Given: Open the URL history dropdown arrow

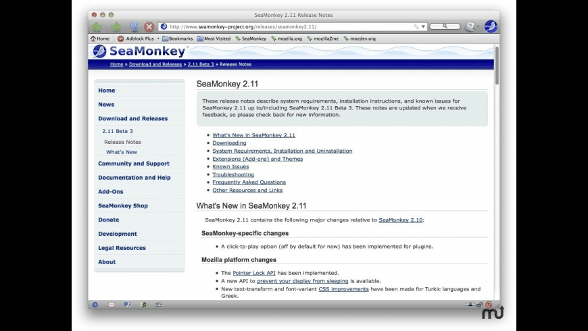Looking at the screenshot, I should (x=423, y=26).
